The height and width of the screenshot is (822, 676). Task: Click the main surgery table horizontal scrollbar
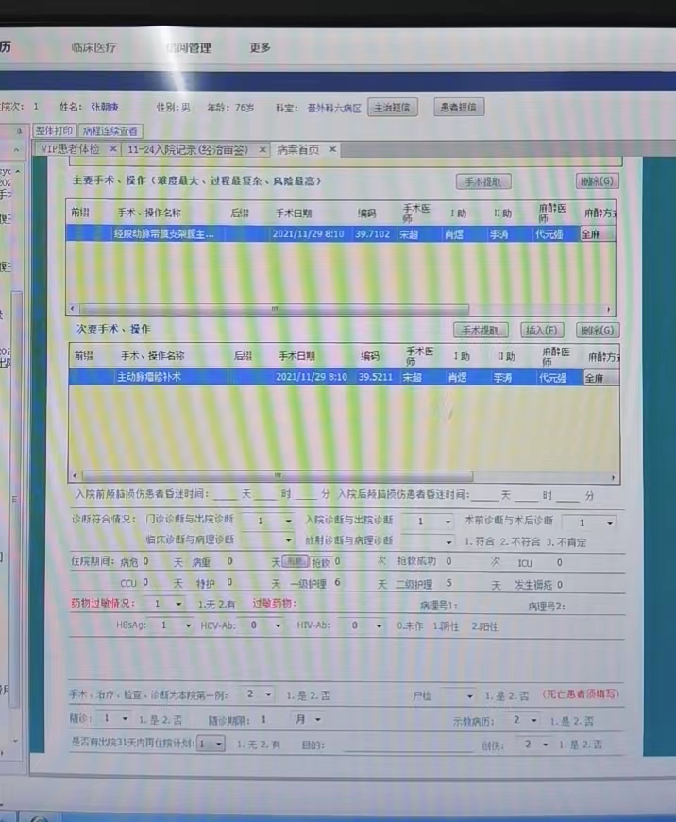click(274, 309)
